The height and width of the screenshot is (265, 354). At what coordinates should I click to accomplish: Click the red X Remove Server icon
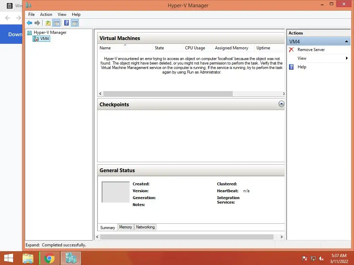tap(291, 50)
